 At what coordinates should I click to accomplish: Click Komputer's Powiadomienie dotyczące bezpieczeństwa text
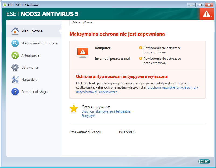tap(162, 50)
